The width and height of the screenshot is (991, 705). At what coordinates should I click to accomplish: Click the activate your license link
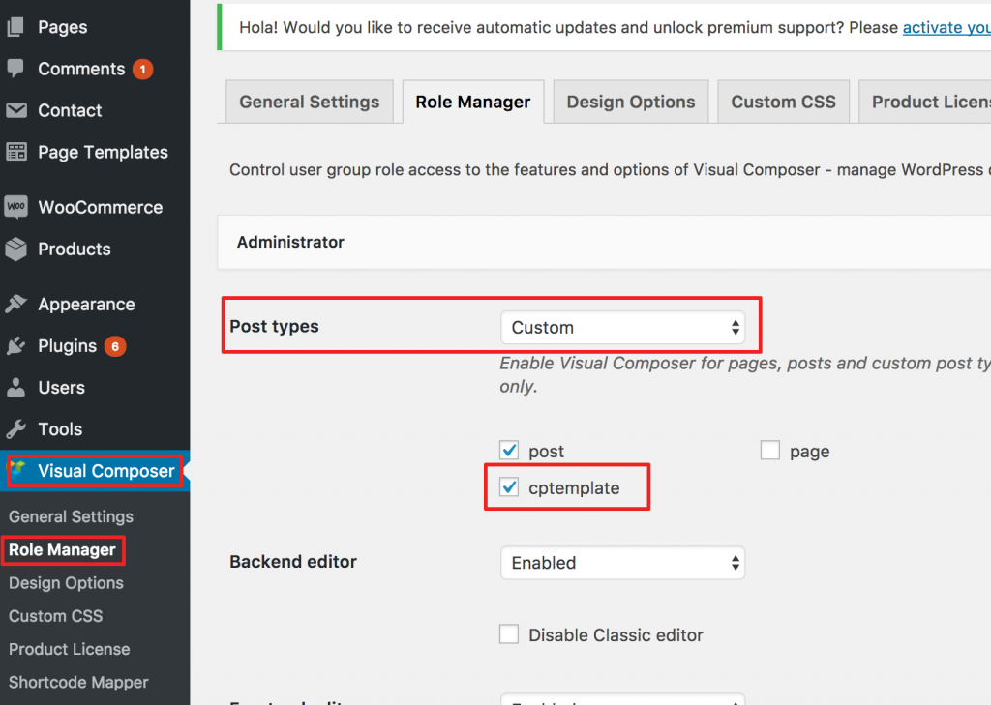click(x=946, y=28)
